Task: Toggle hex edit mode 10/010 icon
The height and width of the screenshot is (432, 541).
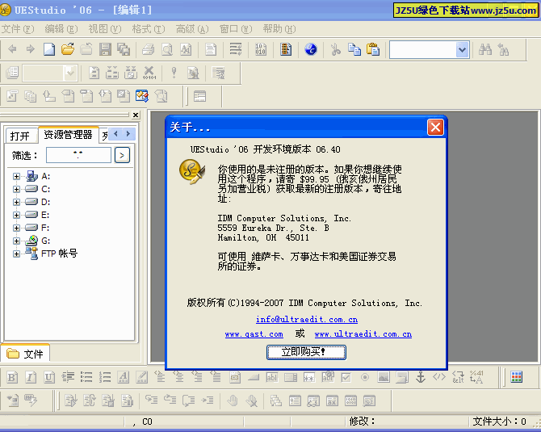Action: (261, 49)
